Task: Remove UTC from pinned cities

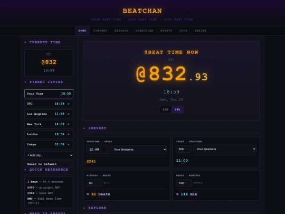Action: coord(68,104)
